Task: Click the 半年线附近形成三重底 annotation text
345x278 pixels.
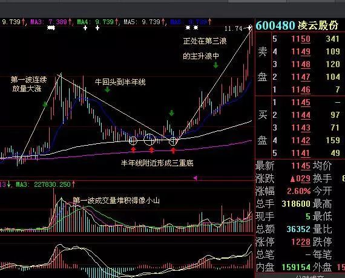Action: click(x=157, y=163)
